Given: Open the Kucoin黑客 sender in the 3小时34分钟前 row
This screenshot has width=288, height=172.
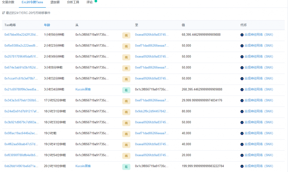Looking at the screenshot, I should click(x=83, y=89).
